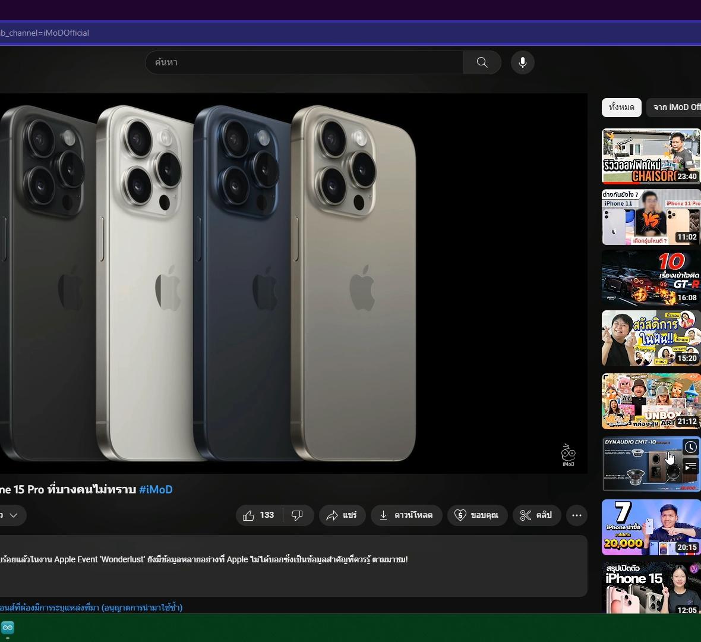
Task: Open the Creative Commons license link
Action: pyautogui.click(x=91, y=608)
